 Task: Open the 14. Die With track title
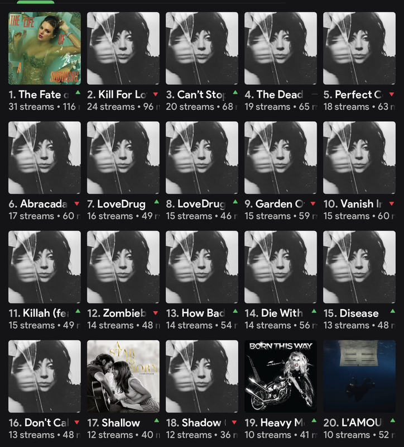pos(273,313)
